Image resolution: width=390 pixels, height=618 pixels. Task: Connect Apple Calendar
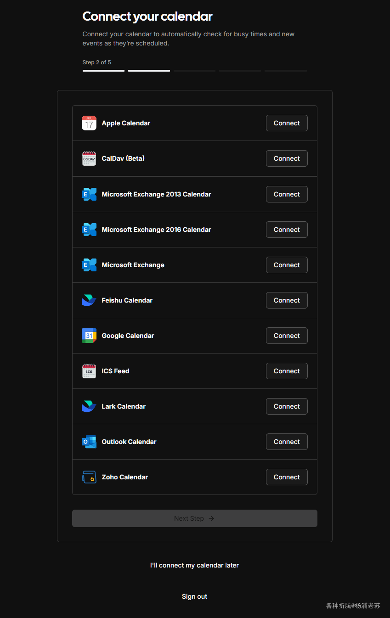tap(287, 123)
